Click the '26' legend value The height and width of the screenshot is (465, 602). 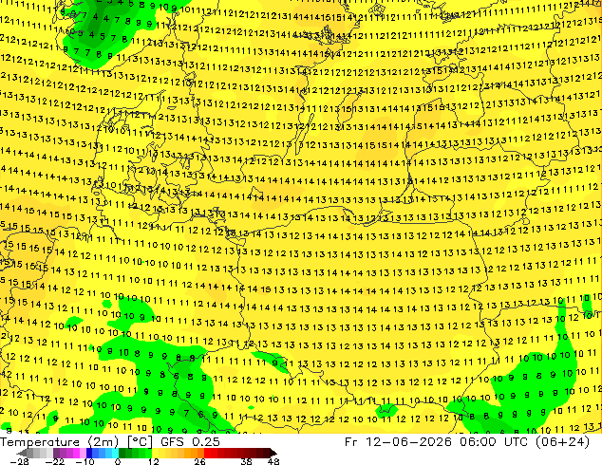click(199, 461)
